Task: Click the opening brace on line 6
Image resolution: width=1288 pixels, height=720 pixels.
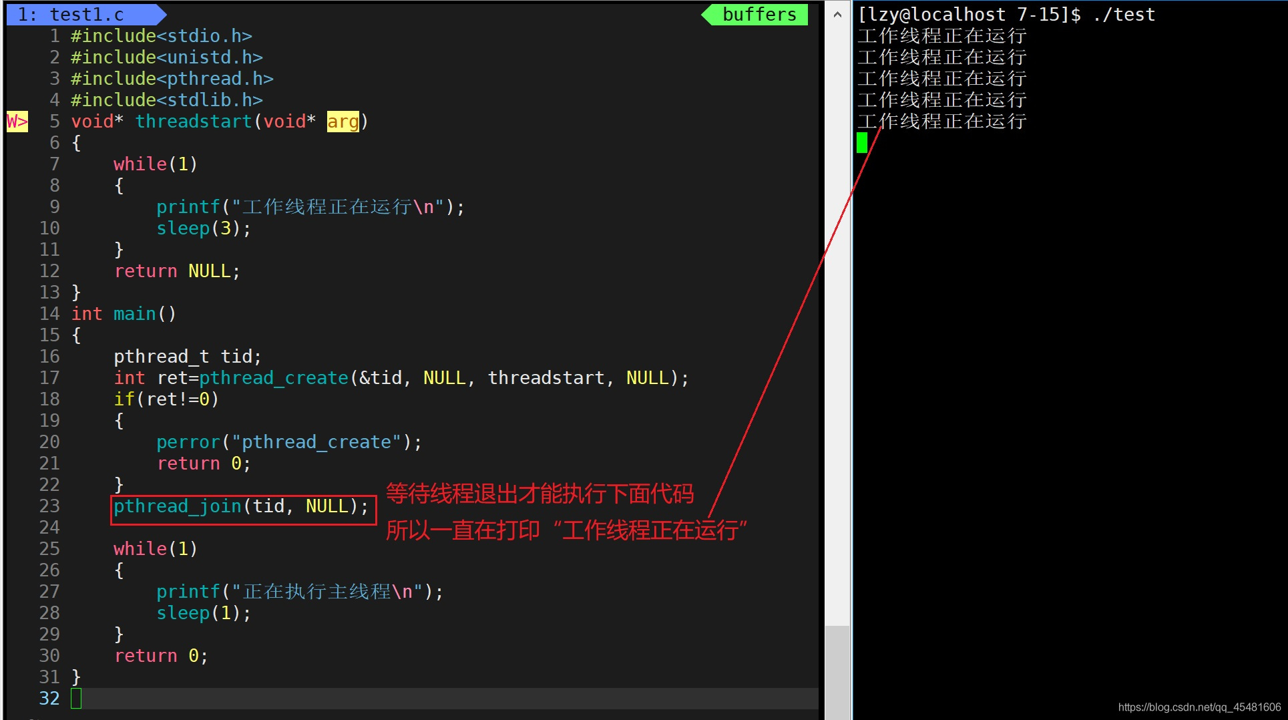Action: click(76, 143)
